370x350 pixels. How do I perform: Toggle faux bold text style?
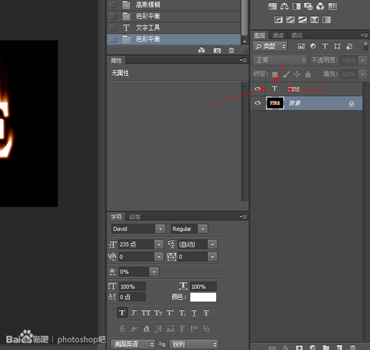[122, 313]
